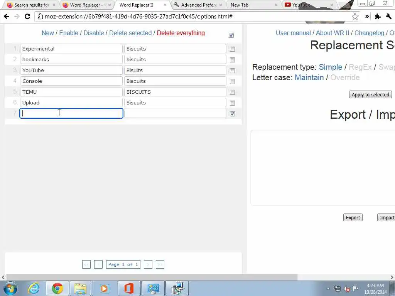Screen dimensions: 395x296
Task: Open Windows Start menu orb
Action: click(10, 288)
